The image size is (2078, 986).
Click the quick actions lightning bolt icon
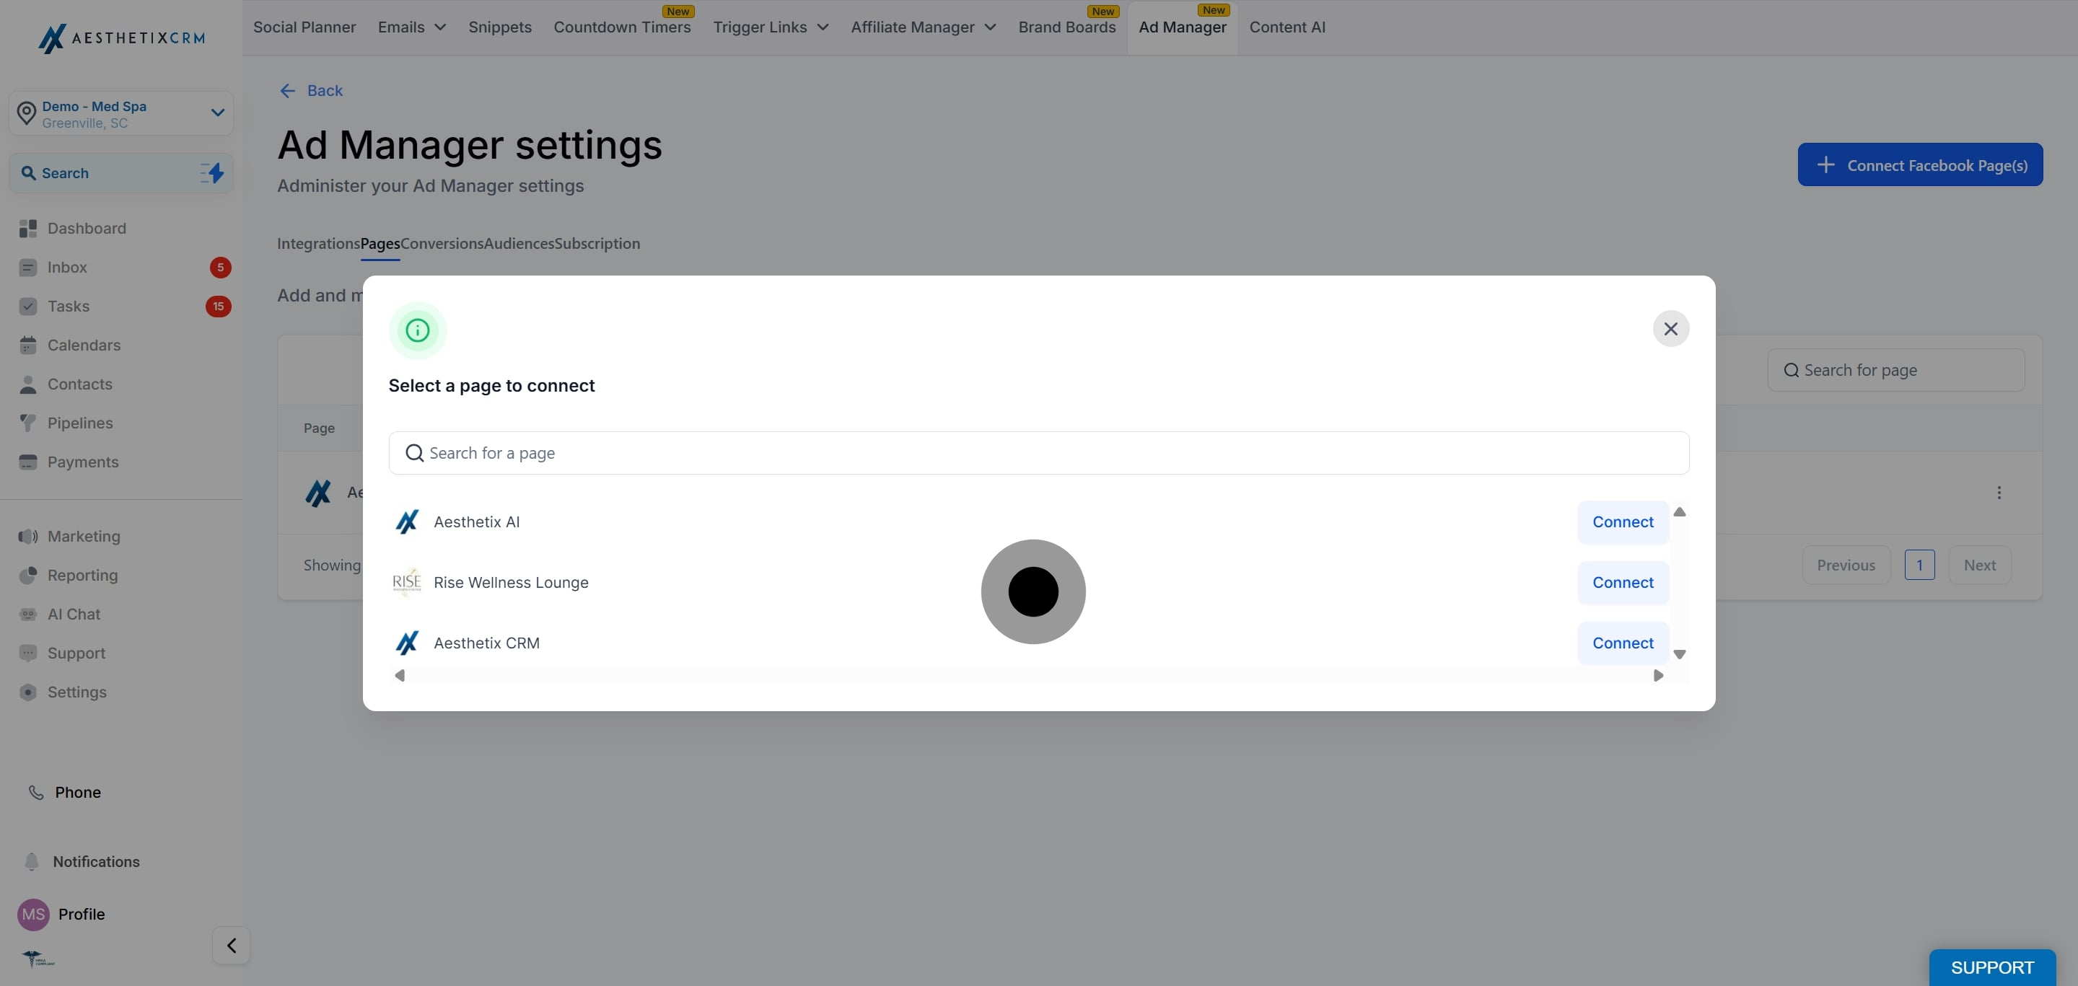pyautogui.click(x=212, y=172)
